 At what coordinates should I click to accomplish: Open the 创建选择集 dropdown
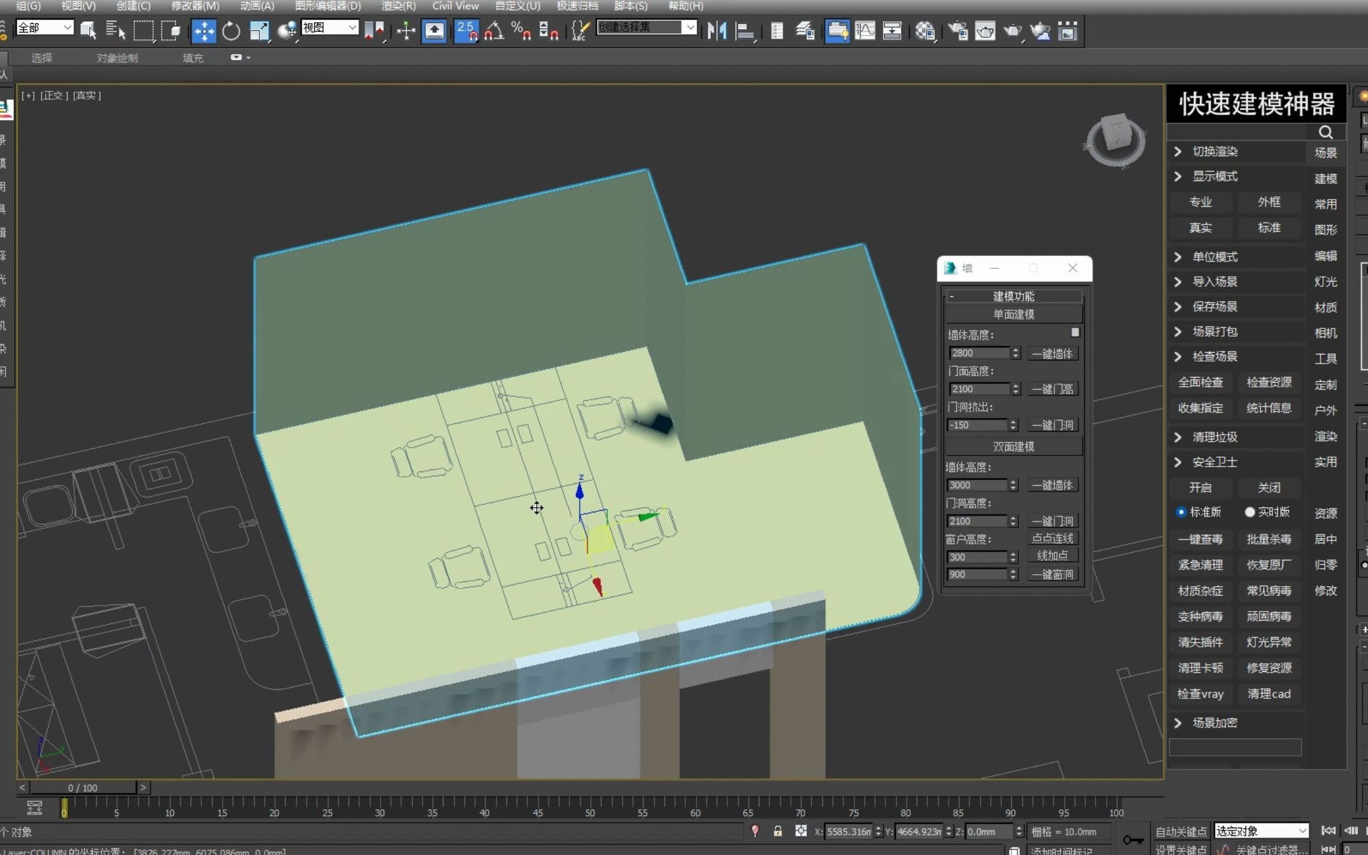[x=690, y=27]
